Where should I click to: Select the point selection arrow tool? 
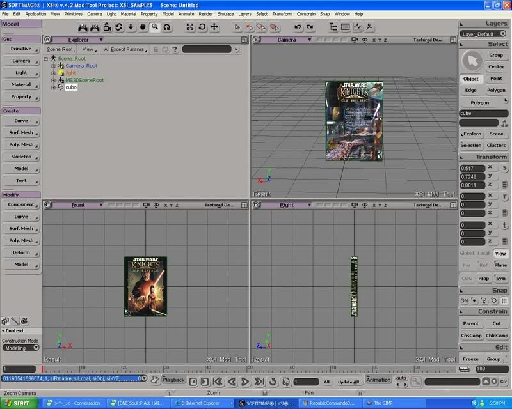(250, 27)
